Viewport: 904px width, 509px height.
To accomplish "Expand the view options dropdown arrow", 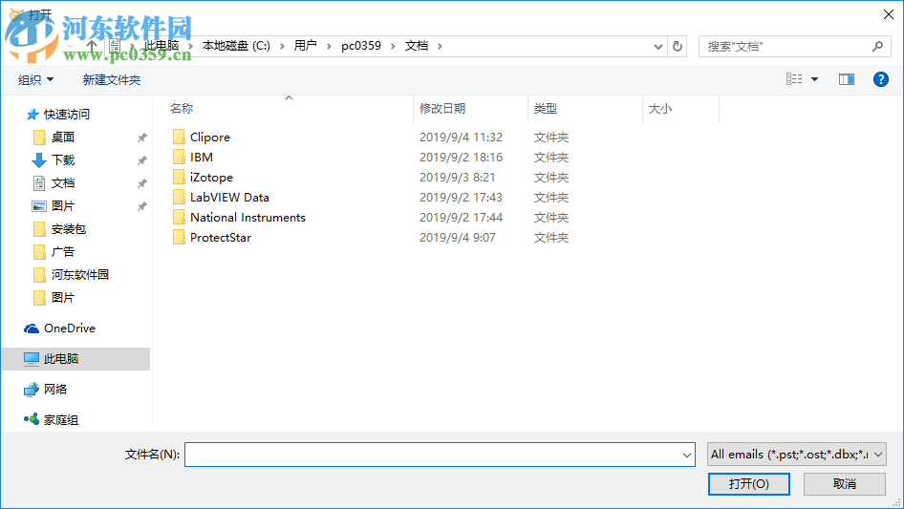I will pyautogui.click(x=814, y=79).
